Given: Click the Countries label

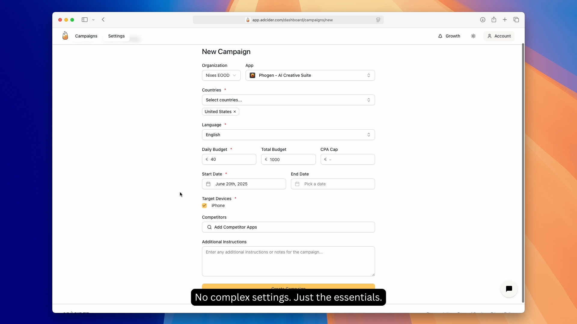Looking at the screenshot, I should 212,90.
